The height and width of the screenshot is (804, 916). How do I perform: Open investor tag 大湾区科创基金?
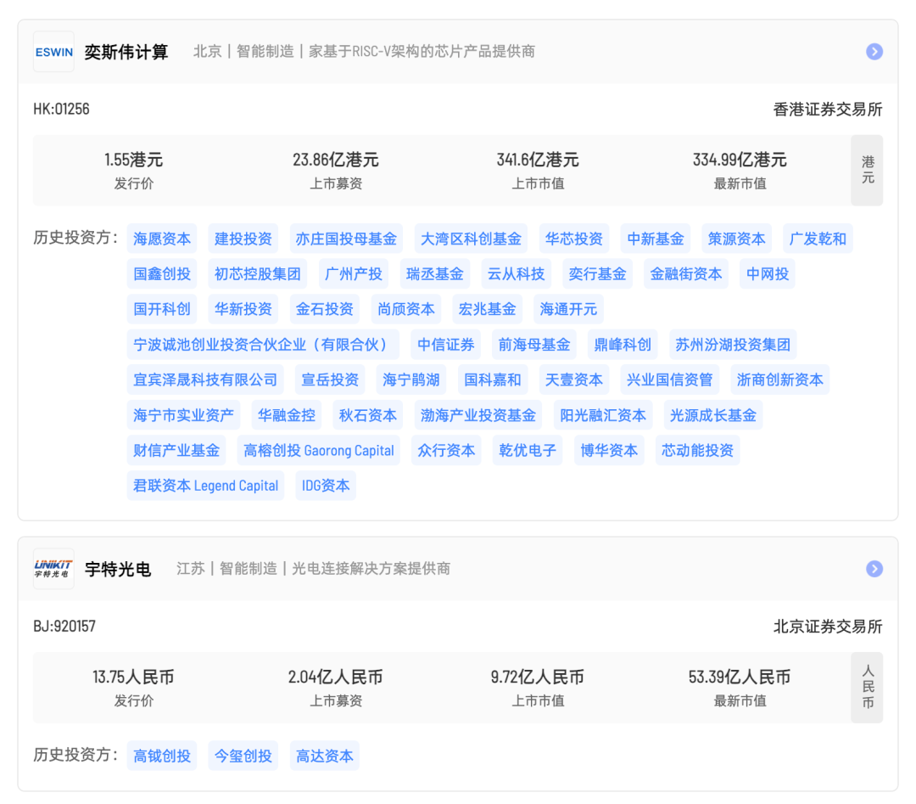coord(471,239)
